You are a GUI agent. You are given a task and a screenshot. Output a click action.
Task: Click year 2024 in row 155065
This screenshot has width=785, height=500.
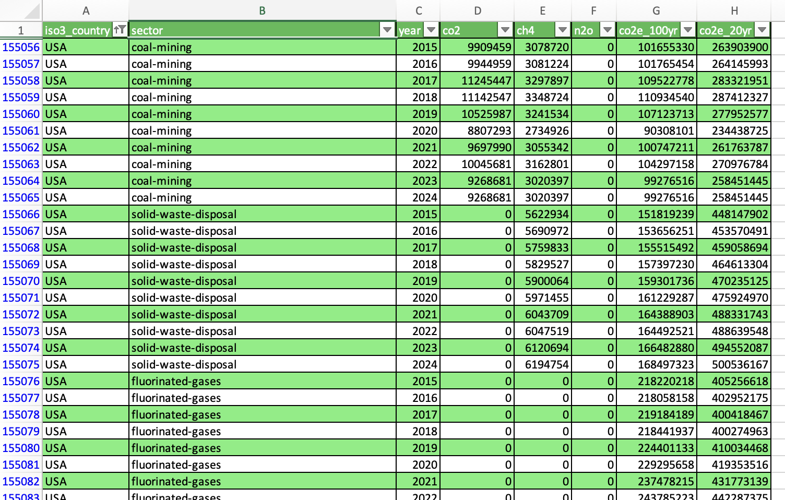(418, 197)
